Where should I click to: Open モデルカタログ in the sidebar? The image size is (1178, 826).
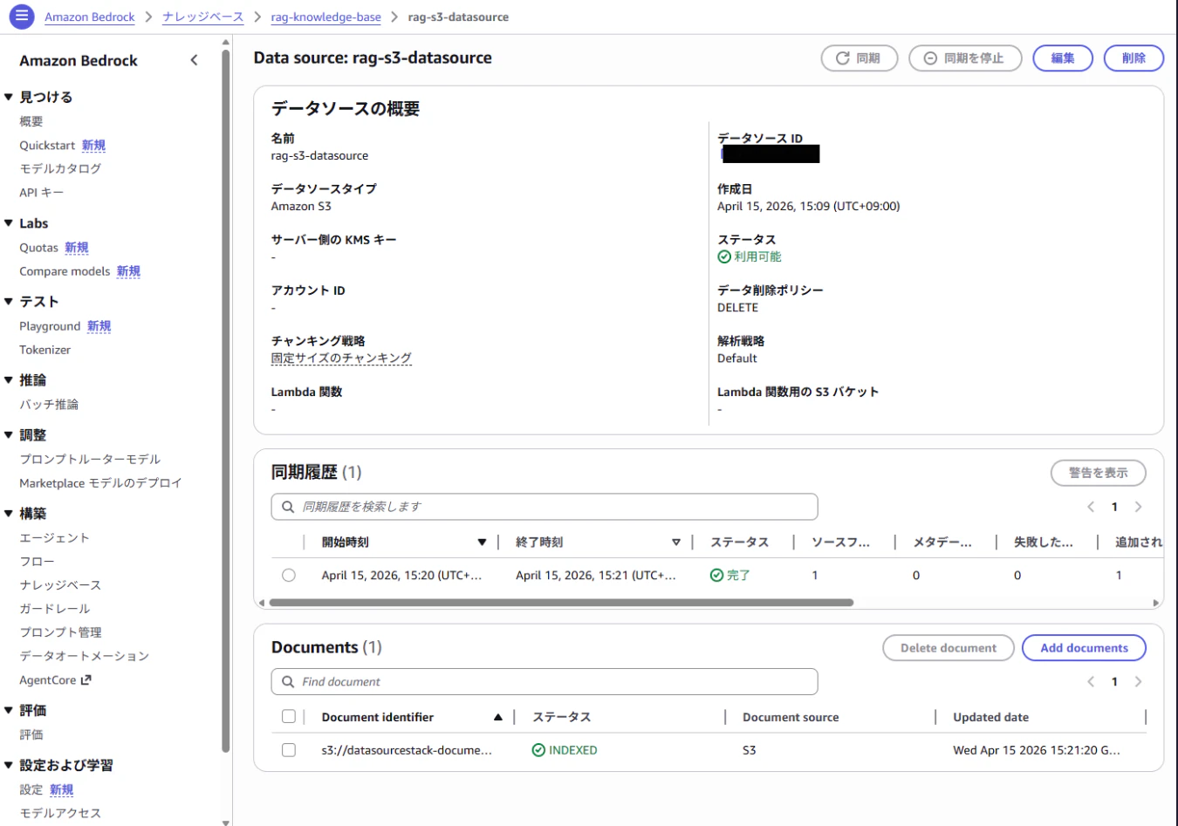[x=60, y=168]
